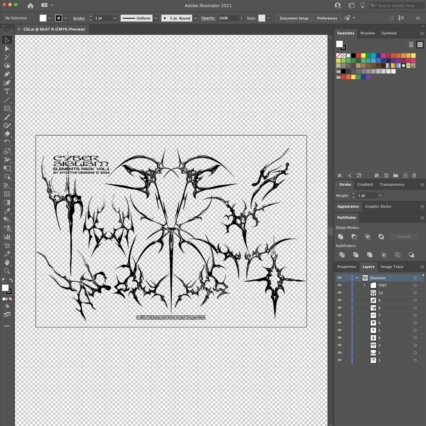Open the Uniform stroke profile dropdown
This screenshot has width=426, height=426.
tap(156, 18)
